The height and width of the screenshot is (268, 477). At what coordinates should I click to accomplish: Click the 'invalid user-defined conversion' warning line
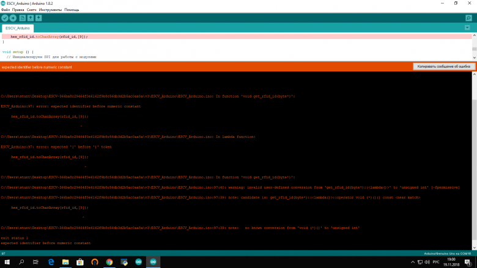[x=231, y=187]
